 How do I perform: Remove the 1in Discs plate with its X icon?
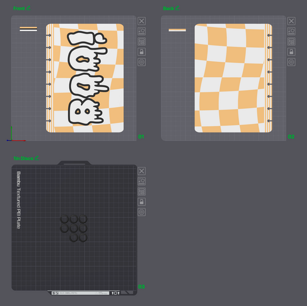(x=142, y=171)
